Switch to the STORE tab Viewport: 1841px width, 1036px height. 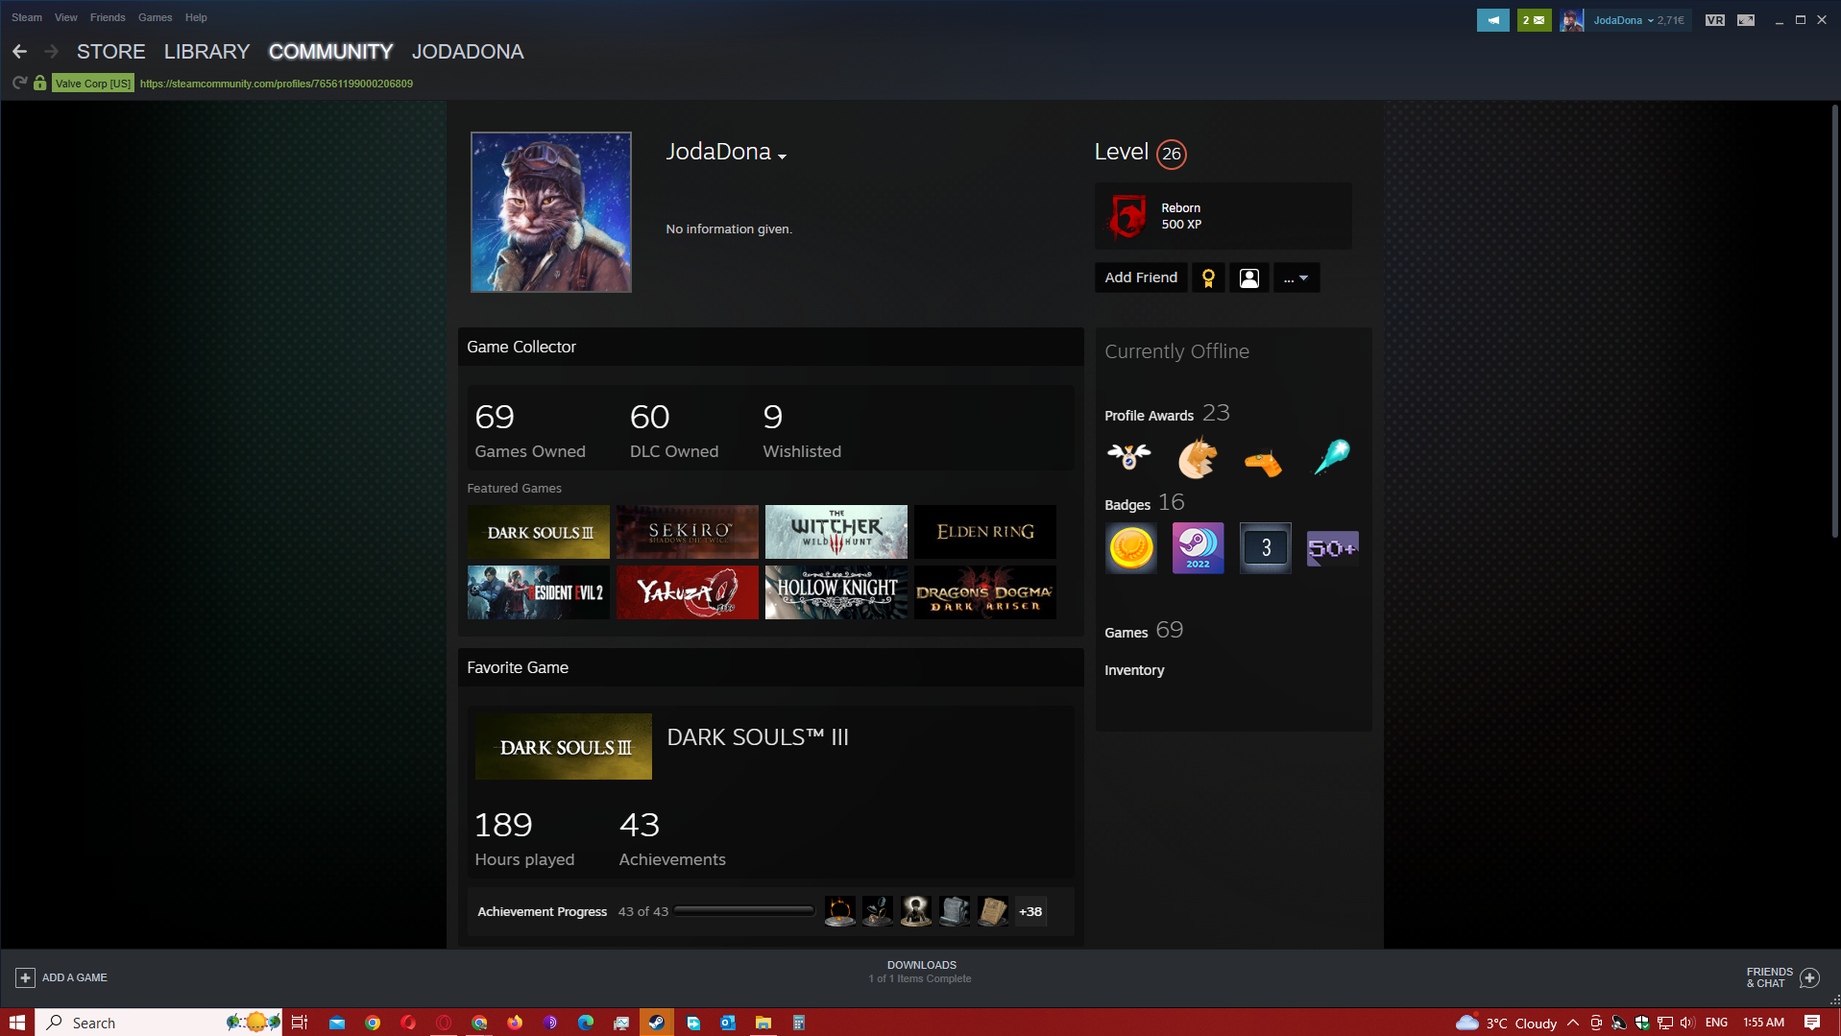(x=110, y=52)
